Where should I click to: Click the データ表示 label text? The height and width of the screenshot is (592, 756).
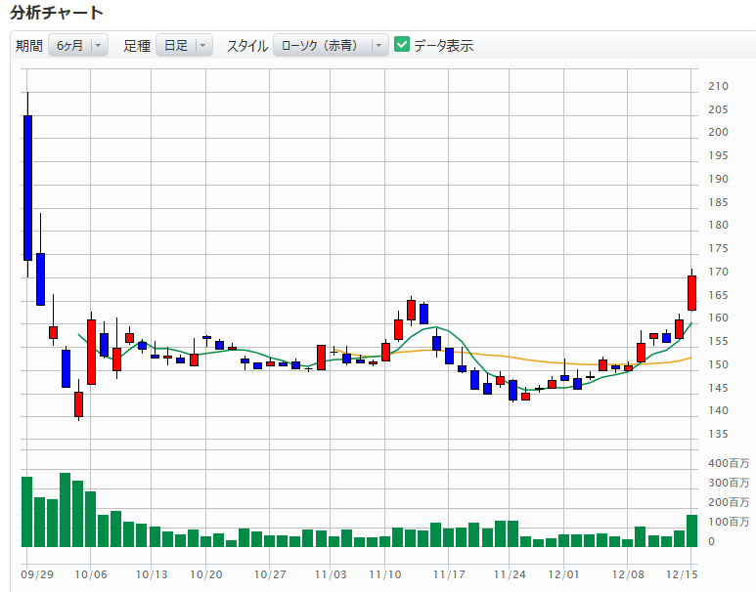point(443,46)
